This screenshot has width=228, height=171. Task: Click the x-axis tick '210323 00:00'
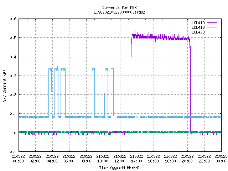coord(221,159)
